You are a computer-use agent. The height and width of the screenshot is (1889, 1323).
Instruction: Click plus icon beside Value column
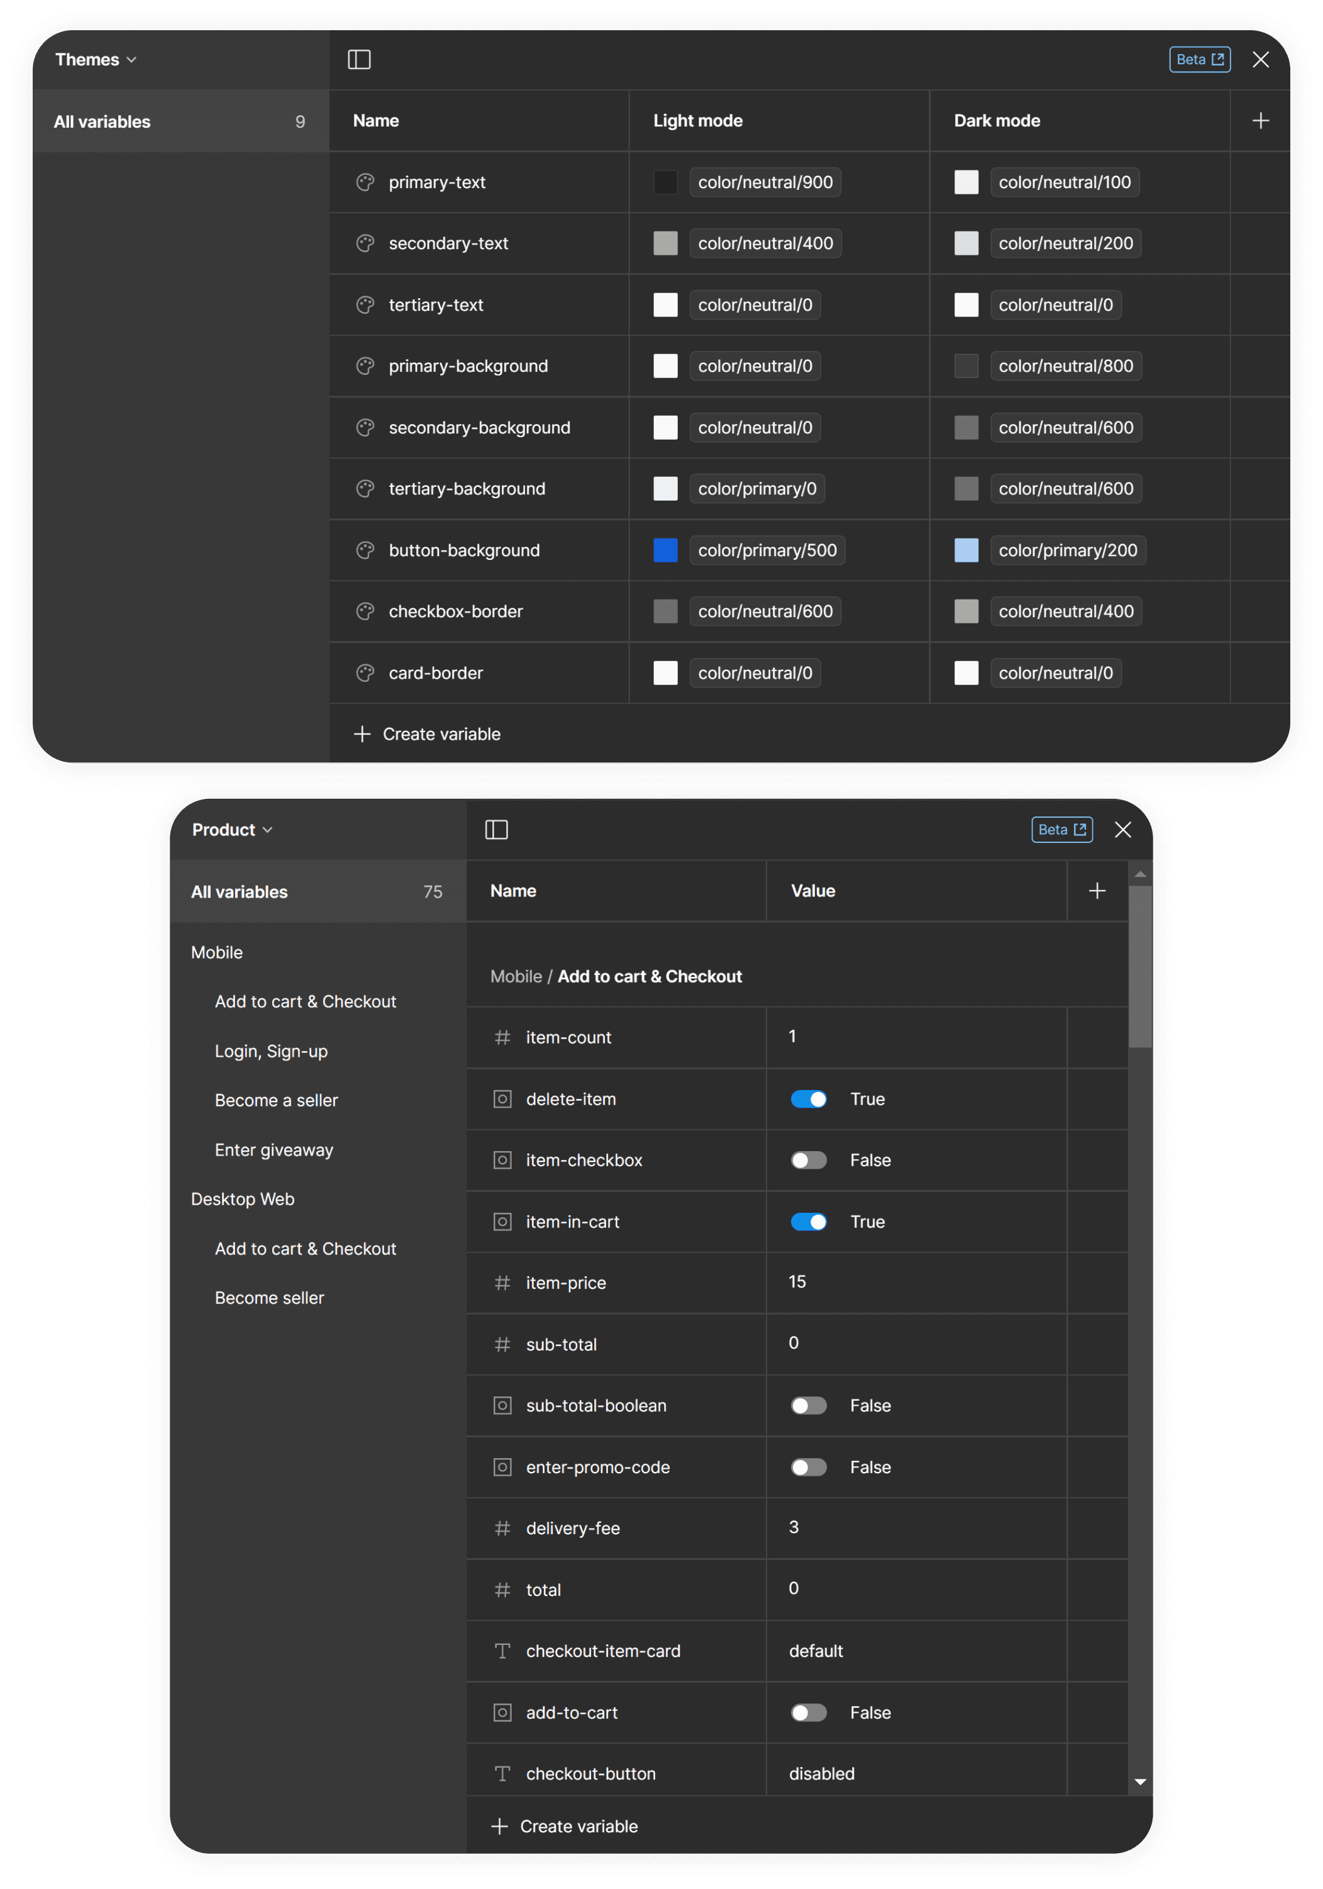pos(1097,891)
